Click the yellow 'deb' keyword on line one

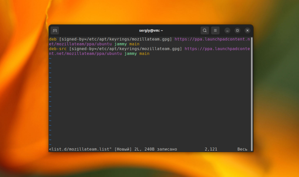coord(53,39)
